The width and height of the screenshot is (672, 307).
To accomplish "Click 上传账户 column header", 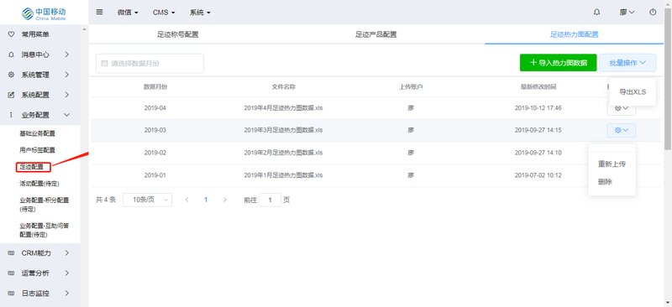I will [411, 87].
